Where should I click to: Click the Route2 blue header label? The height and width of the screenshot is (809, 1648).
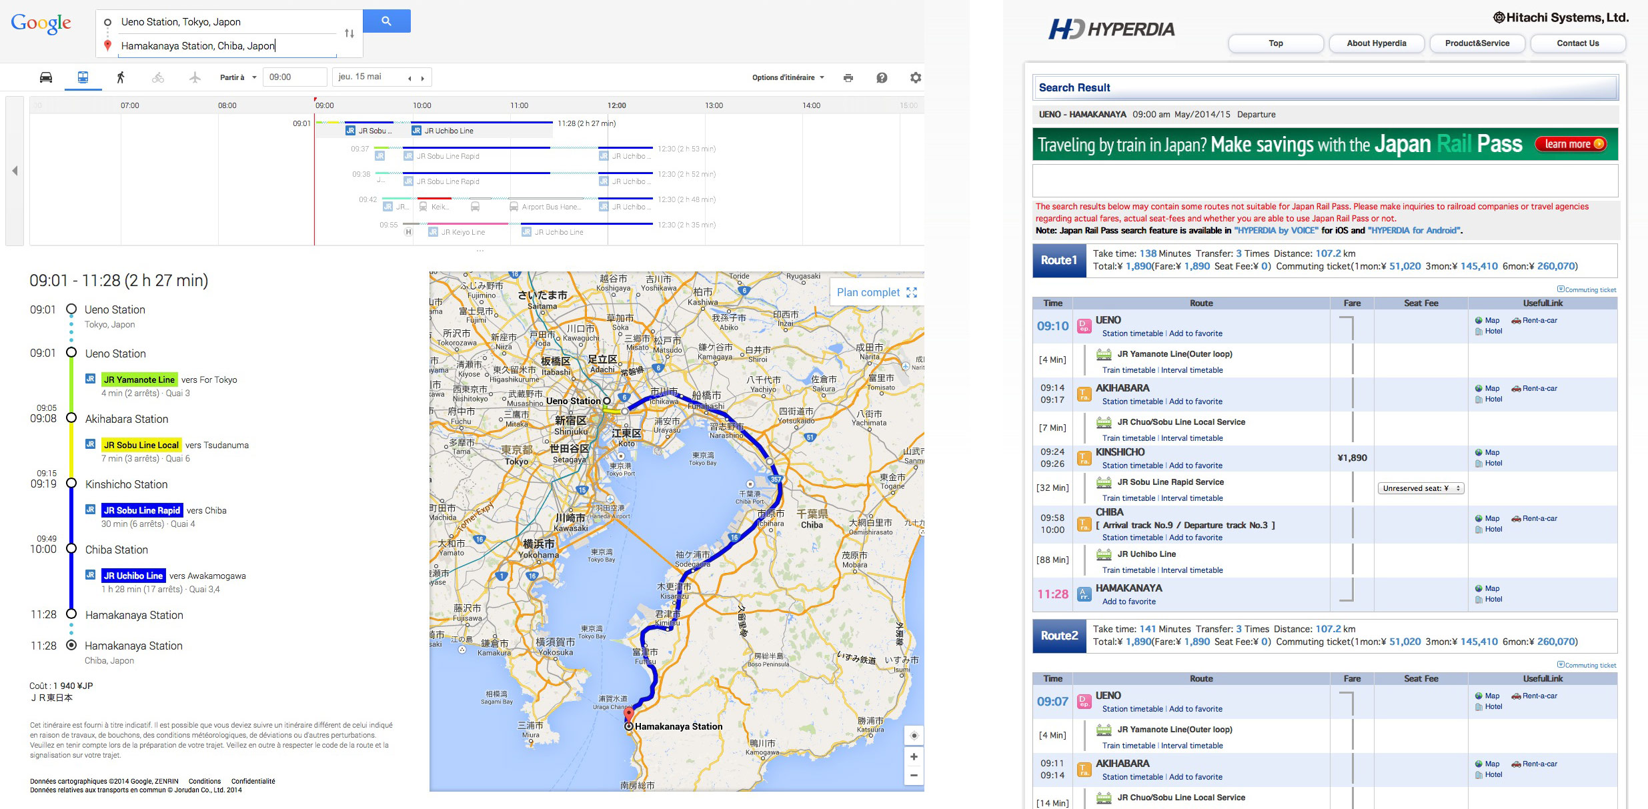(1059, 636)
